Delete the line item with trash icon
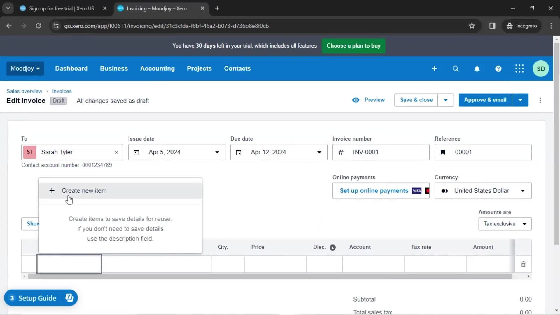560x315 pixels. 523,264
